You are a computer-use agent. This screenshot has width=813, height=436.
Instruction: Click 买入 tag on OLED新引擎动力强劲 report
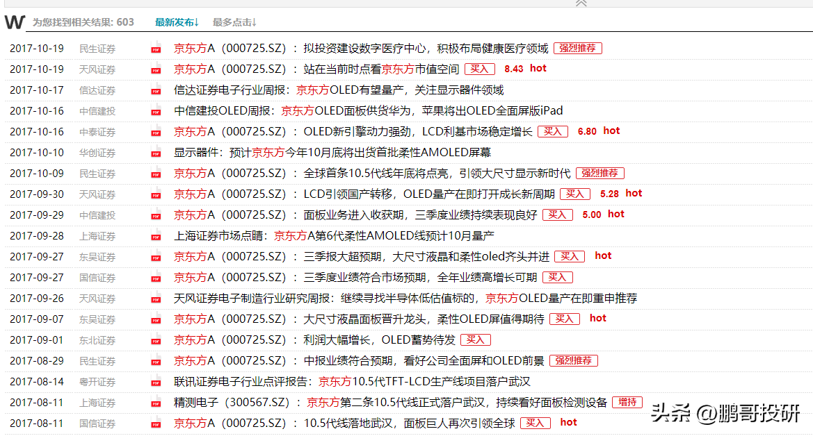pos(553,131)
